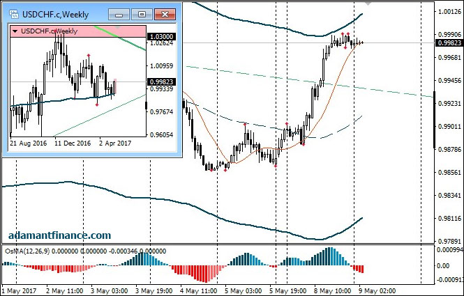Screen dimensions: 464x296
Task: Click the OsMA(12,26,9) indicator label
Action: click(27, 251)
